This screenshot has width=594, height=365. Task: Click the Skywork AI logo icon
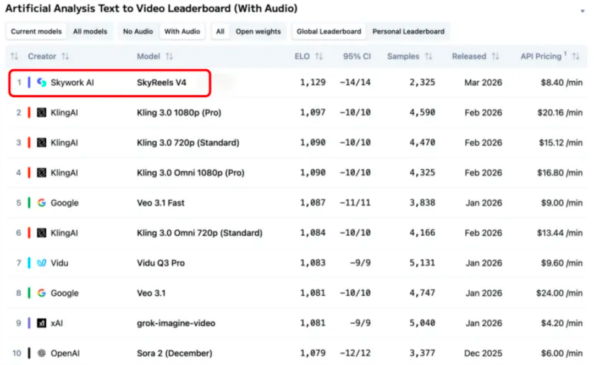(41, 82)
